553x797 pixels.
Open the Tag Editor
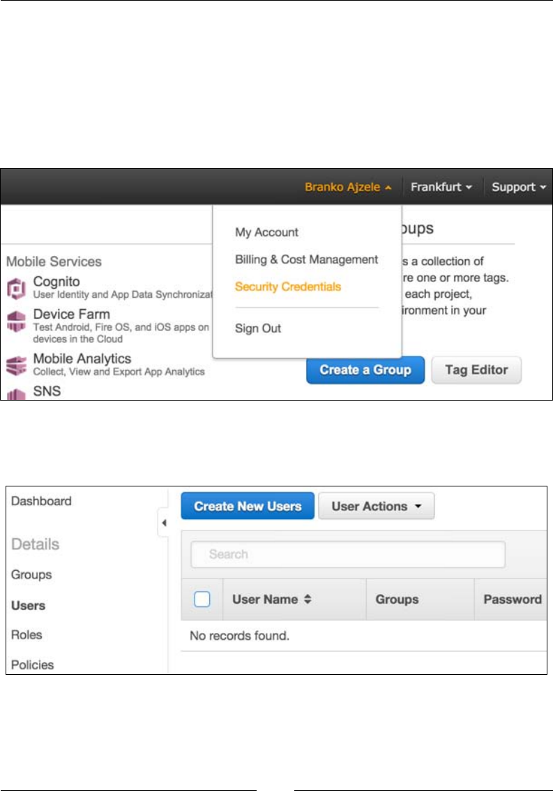coord(476,370)
